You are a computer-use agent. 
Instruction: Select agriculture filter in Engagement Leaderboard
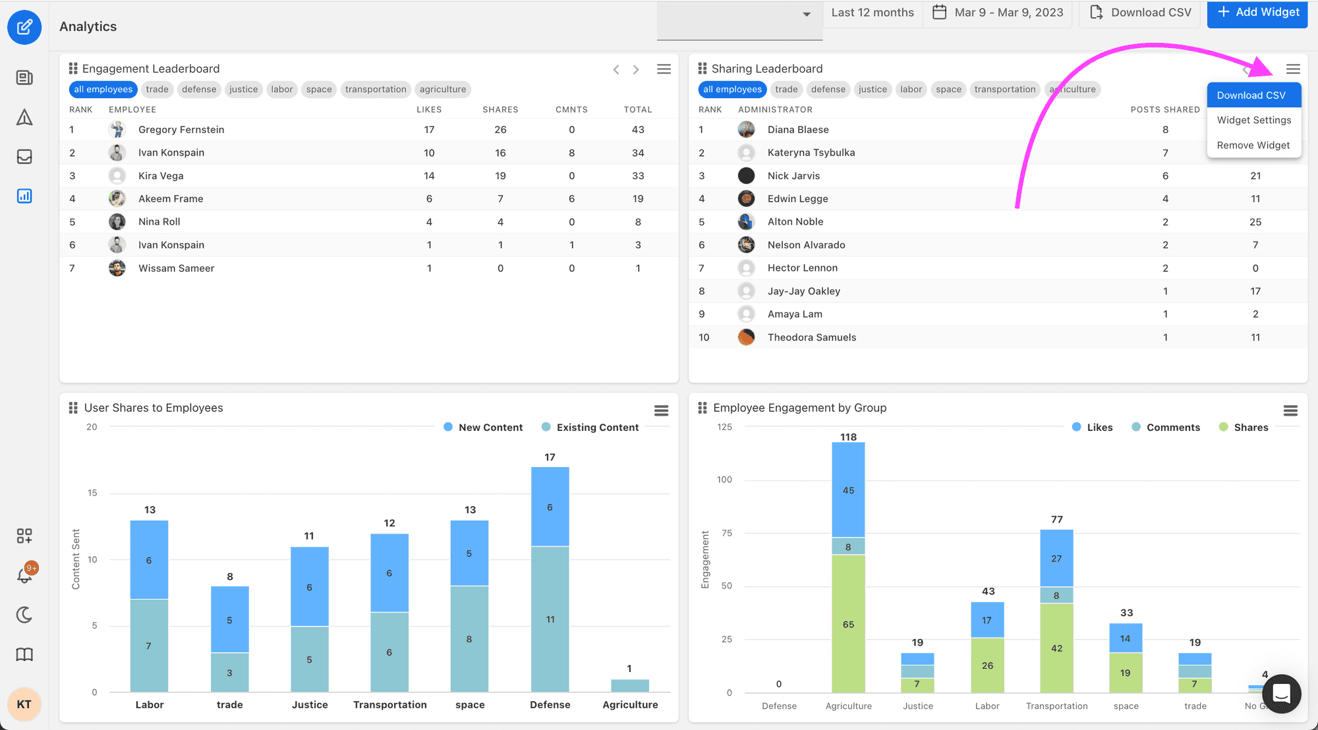click(443, 89)
